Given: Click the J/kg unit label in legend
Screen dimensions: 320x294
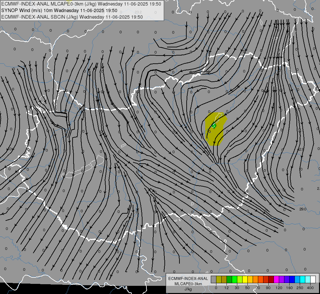Looking at the screenshot, I should click(x=188, y=289).
